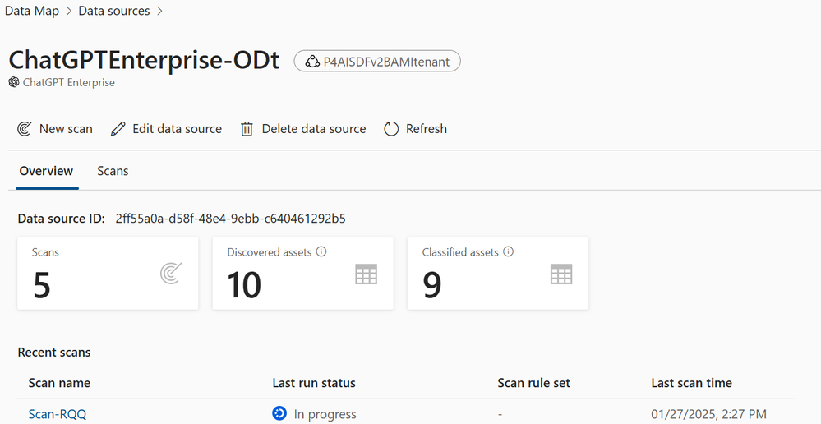Click the Delete data source trash icon
The width and height of the screenshot is (821, 424).
point(247,129)
